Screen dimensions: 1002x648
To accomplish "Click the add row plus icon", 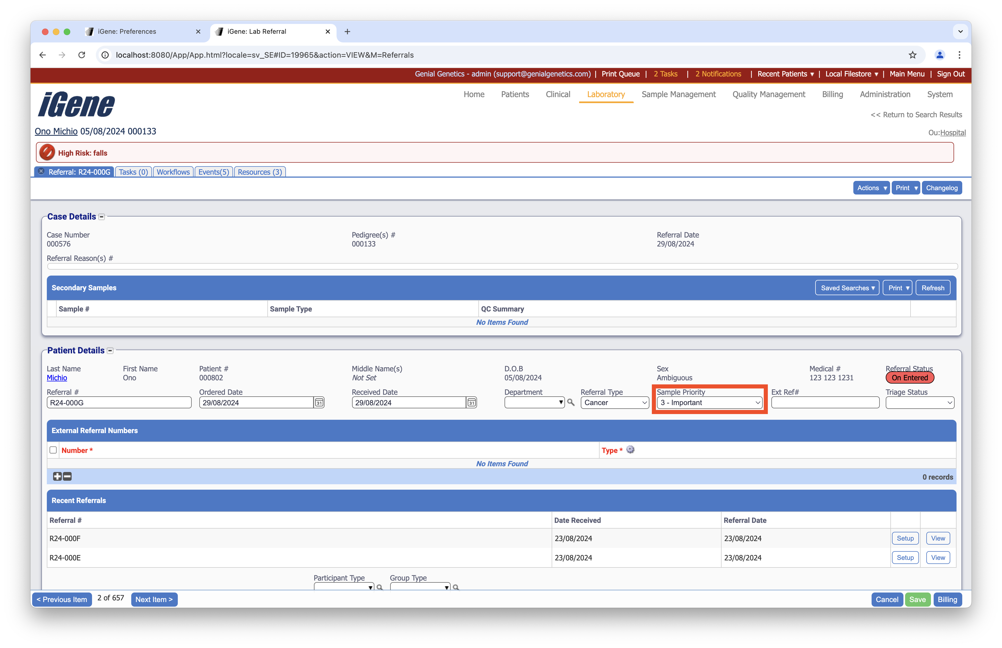I will [57, 476].
